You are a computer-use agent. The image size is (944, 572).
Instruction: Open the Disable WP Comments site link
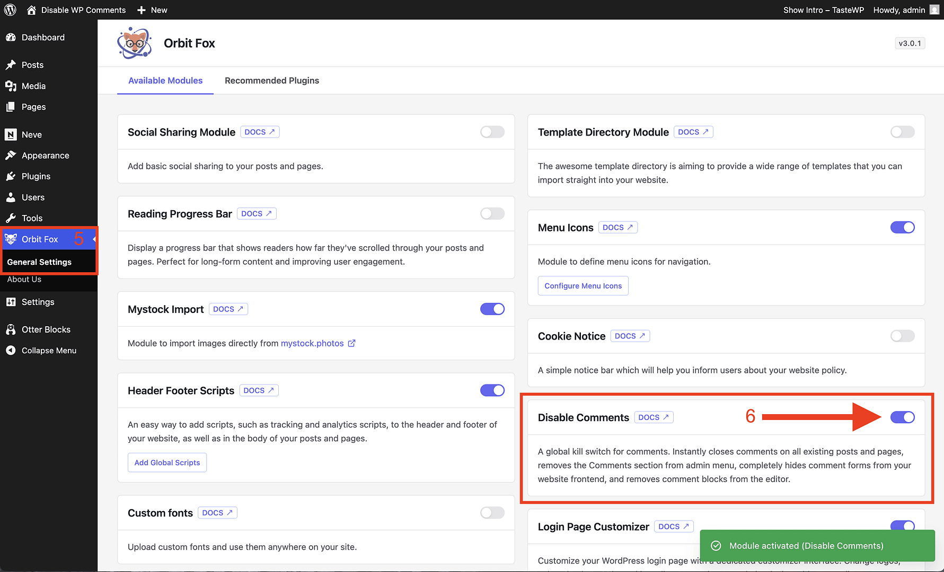point(76,10)
